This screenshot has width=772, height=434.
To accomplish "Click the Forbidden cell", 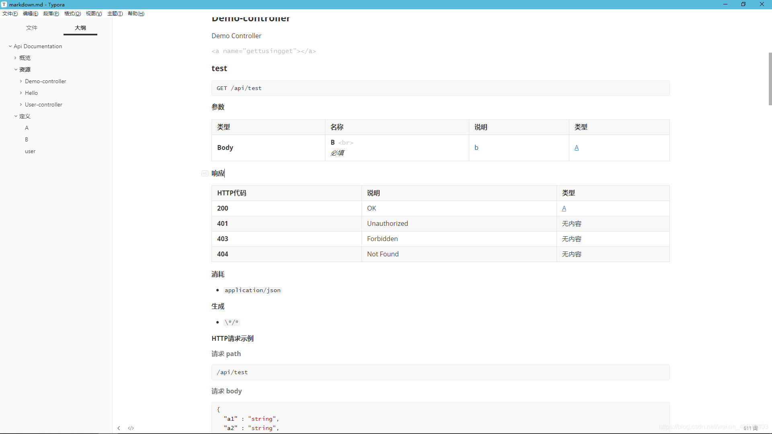I will click(x=459, y=239).
